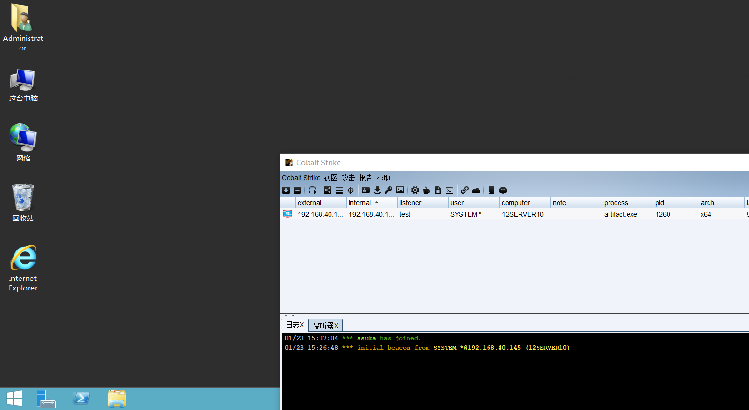Sort sessions by process column
The image size is (749, 410).
coord(627,203)
